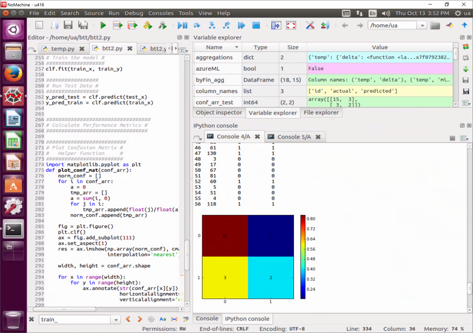Toggle whole words search option
The width and height of the screenshot is (473, 333).
click(174, 319)
